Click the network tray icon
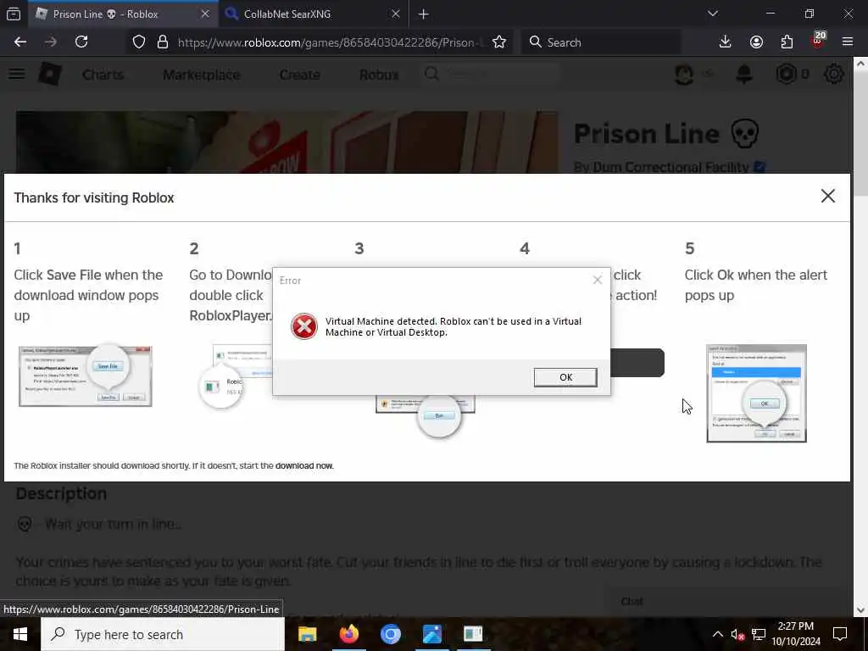Image resolution: width=868 pixels, height=651 pixels. (x=759, y=634)
